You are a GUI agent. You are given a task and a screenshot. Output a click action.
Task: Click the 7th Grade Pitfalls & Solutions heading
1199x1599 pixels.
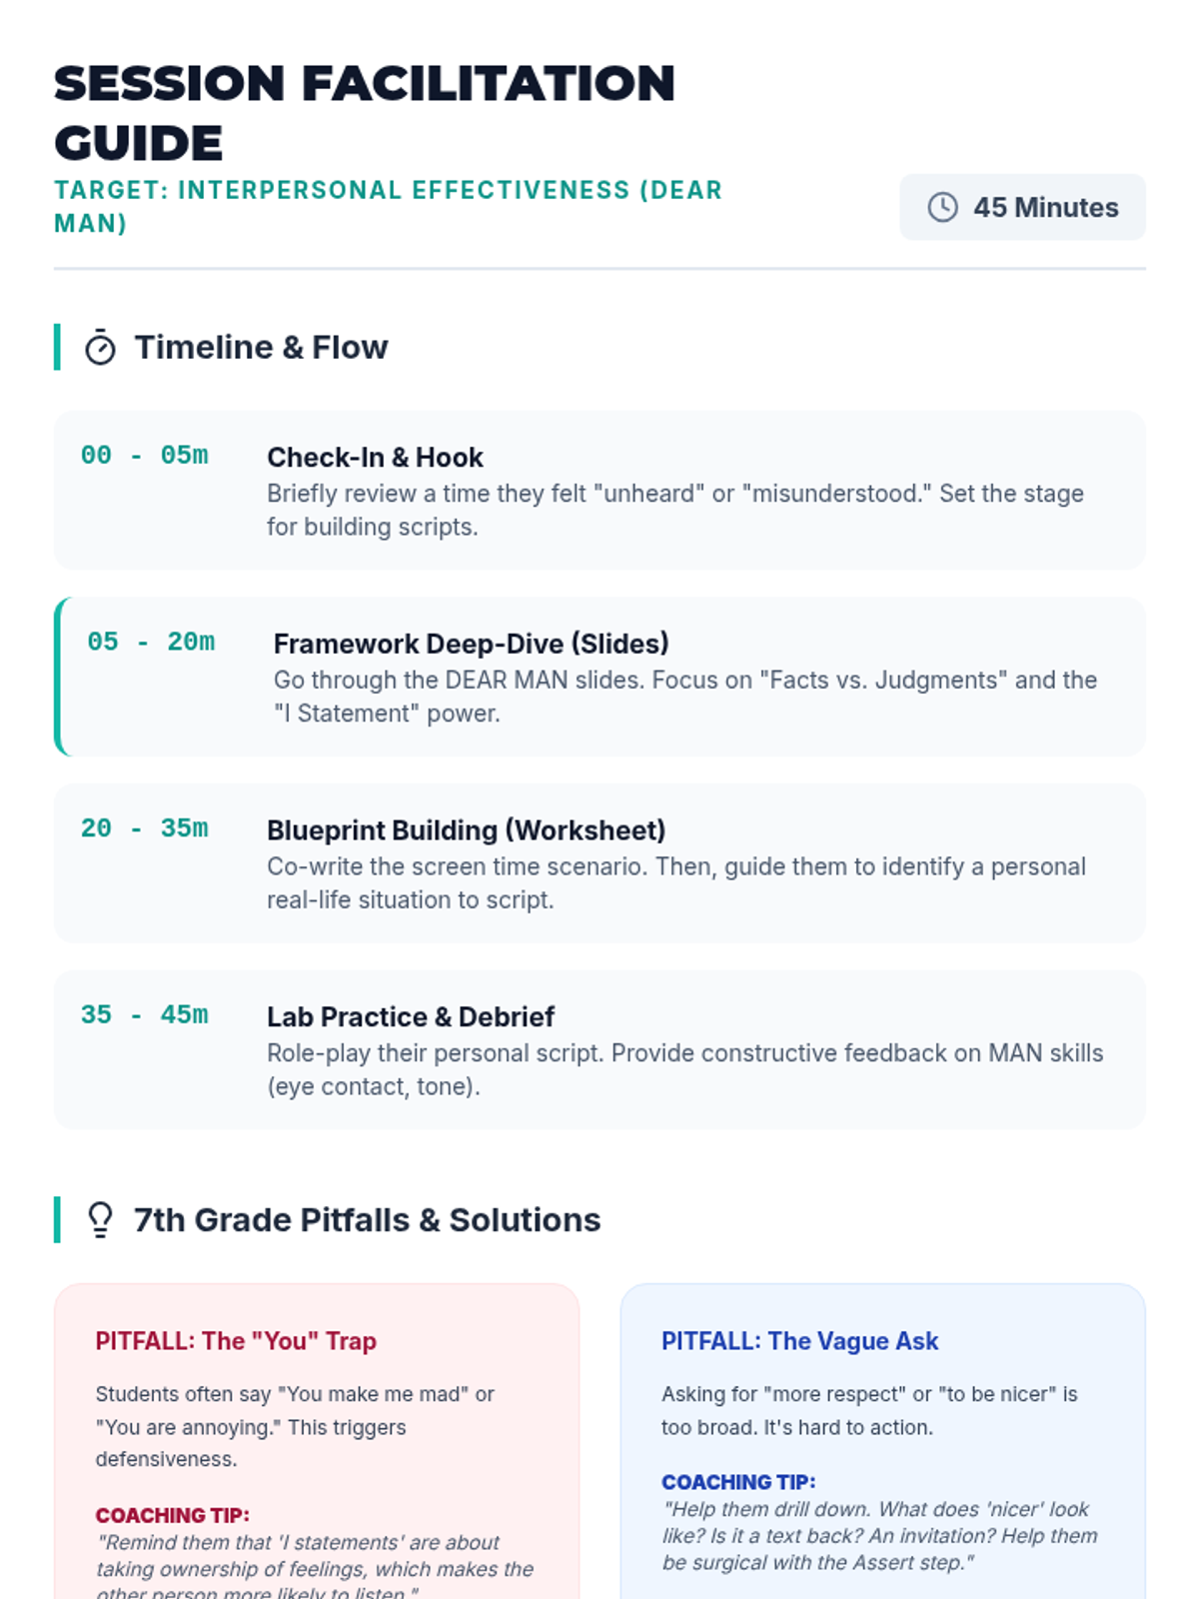pyautogui.click(x=367, y=1219)
